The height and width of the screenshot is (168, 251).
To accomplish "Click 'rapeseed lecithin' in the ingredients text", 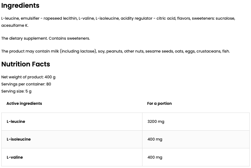I will pos(60,18).
